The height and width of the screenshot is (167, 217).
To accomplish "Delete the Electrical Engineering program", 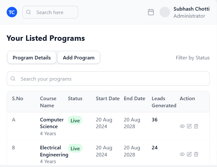I will [x=196, y=154].
